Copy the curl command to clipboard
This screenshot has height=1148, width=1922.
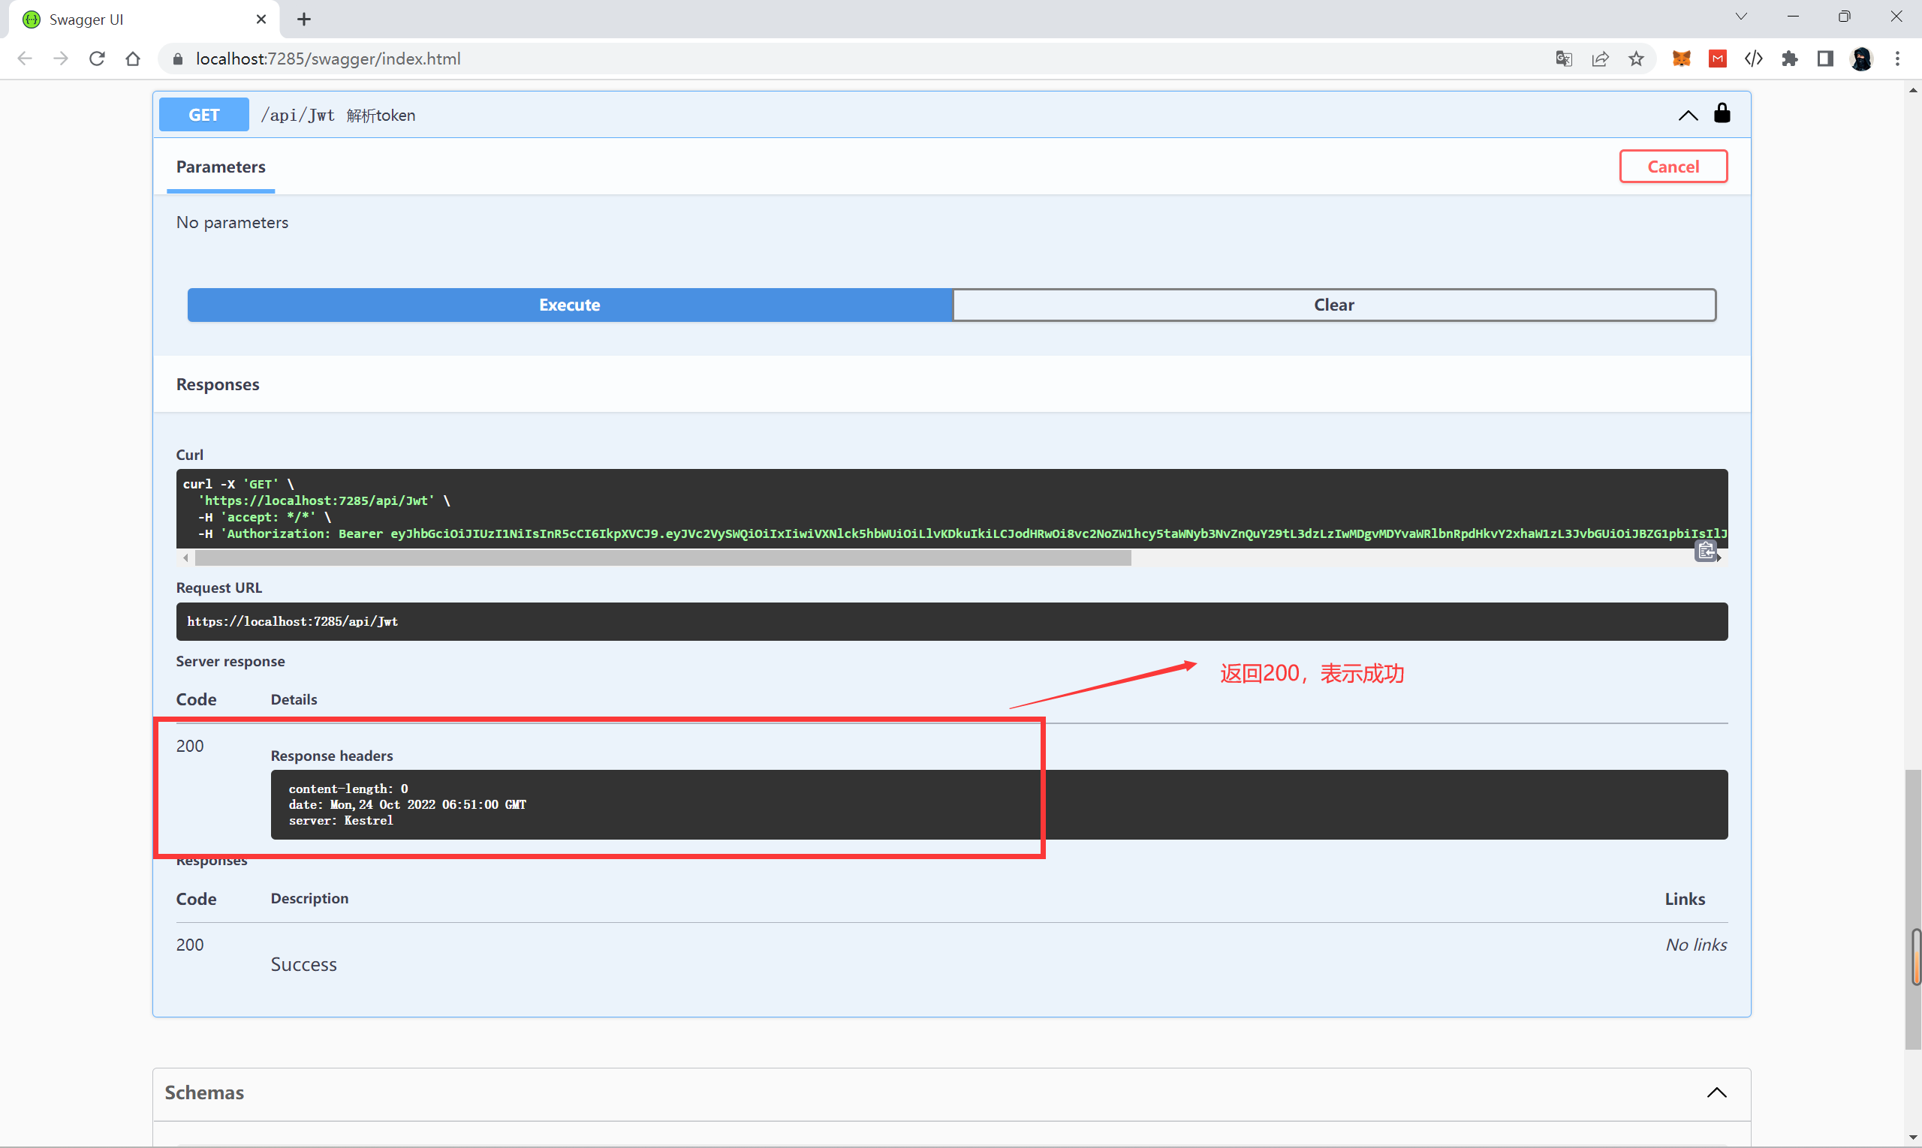pyautogui.click(x=1705, y=551)
